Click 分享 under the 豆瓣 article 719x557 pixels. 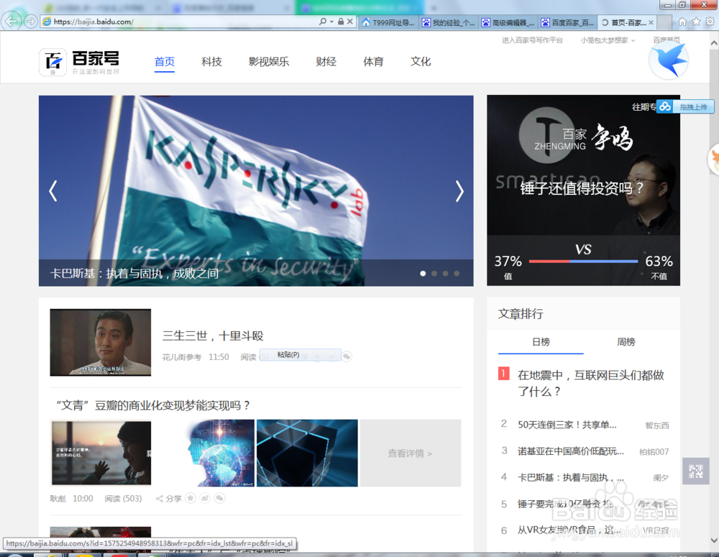point(169,498)
